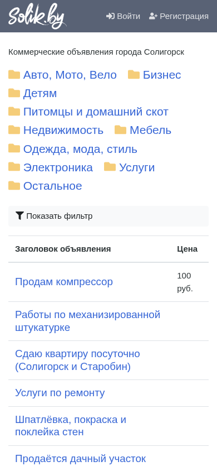The height and width of the screenshot is (471, 217).
Task: Click the folder icon next to Остальное
Action: 14,186
